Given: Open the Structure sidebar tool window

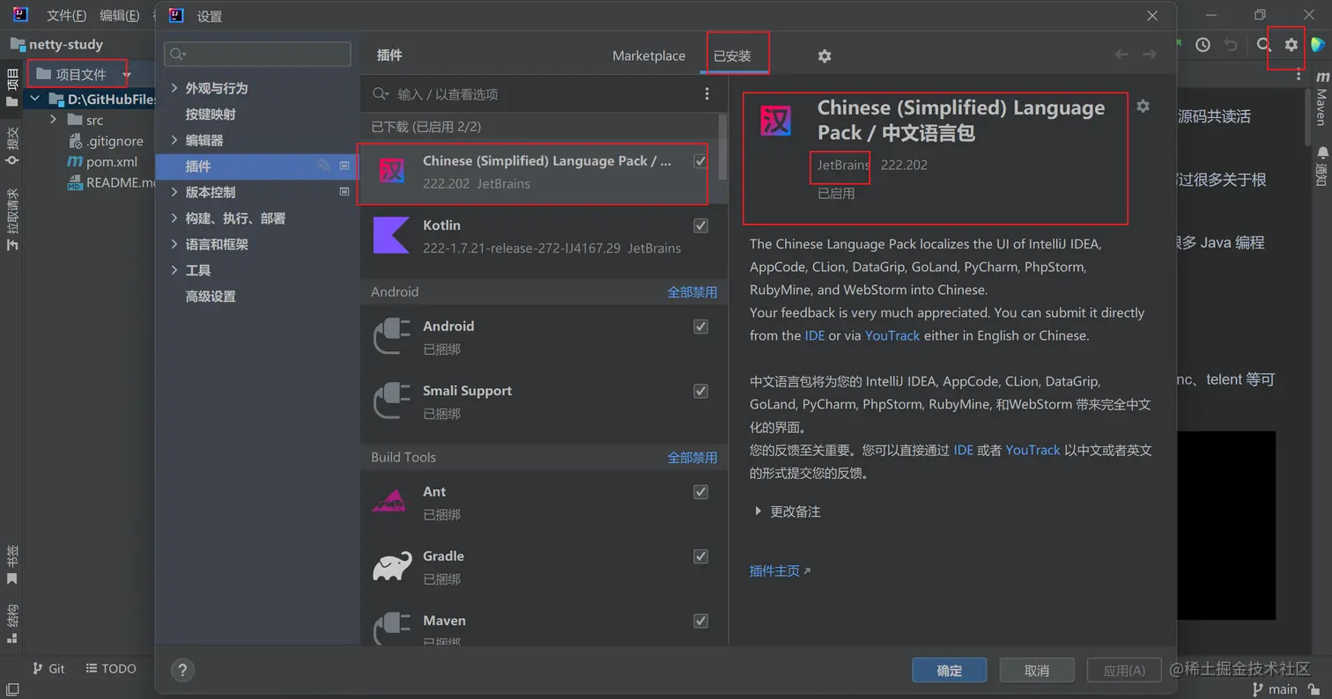Looking at the screenshot, I should (12, 624).
